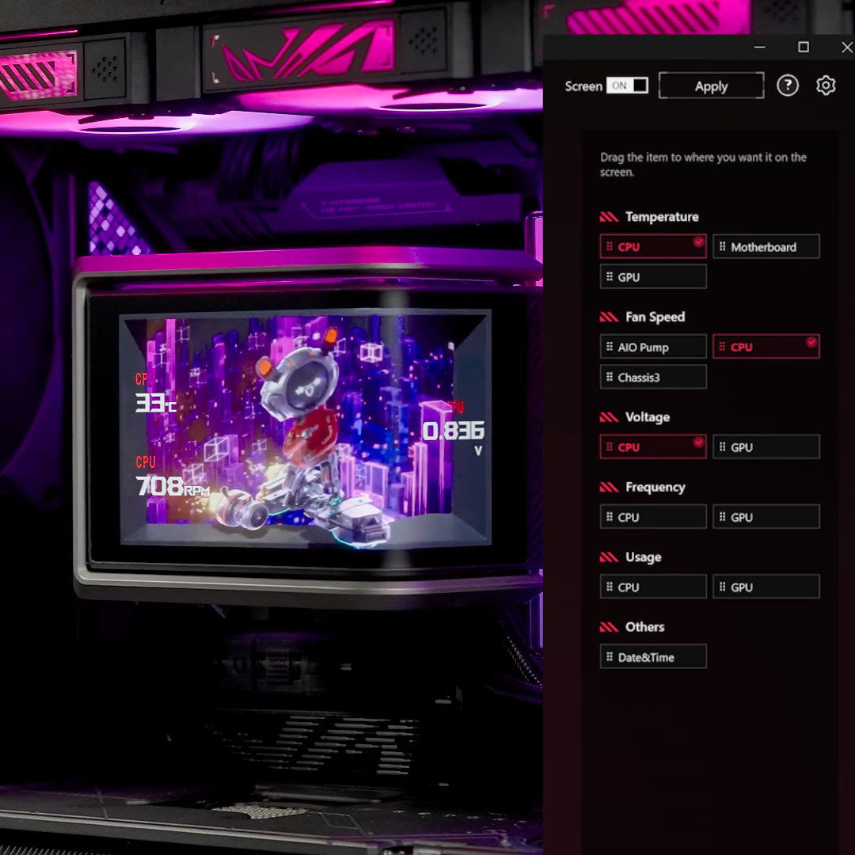Toggle the Screen ON switch
Screen dimensions: 855x855
pyautogui.click(x=627, y=85)
